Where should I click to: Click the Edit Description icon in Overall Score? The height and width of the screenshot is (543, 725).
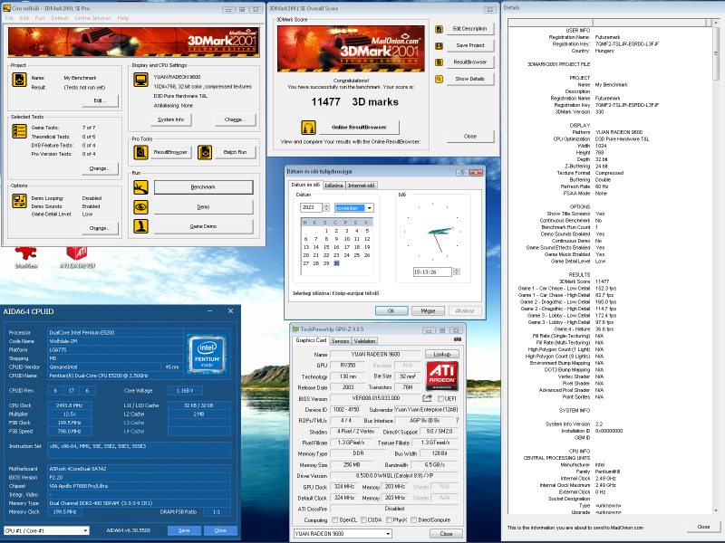[x=439, y=29]
